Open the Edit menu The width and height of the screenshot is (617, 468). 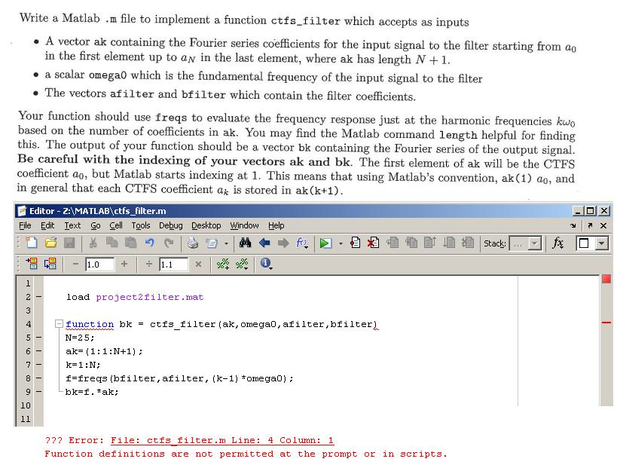pyautogui.click(x=47, y=225)
